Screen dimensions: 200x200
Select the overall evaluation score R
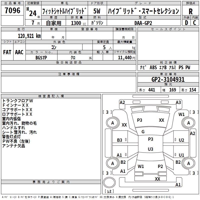(x=191, y=11)
